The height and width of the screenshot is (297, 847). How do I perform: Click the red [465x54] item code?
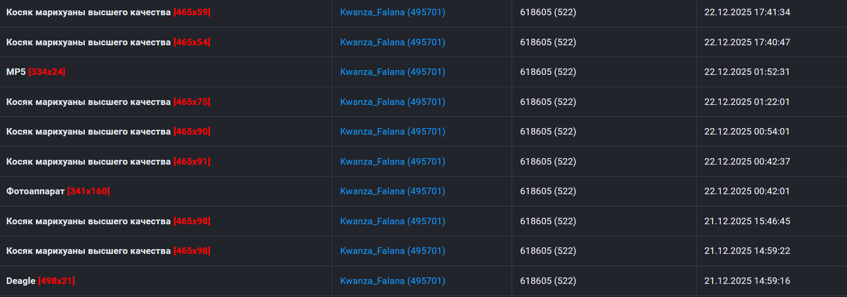coord(192,42)
